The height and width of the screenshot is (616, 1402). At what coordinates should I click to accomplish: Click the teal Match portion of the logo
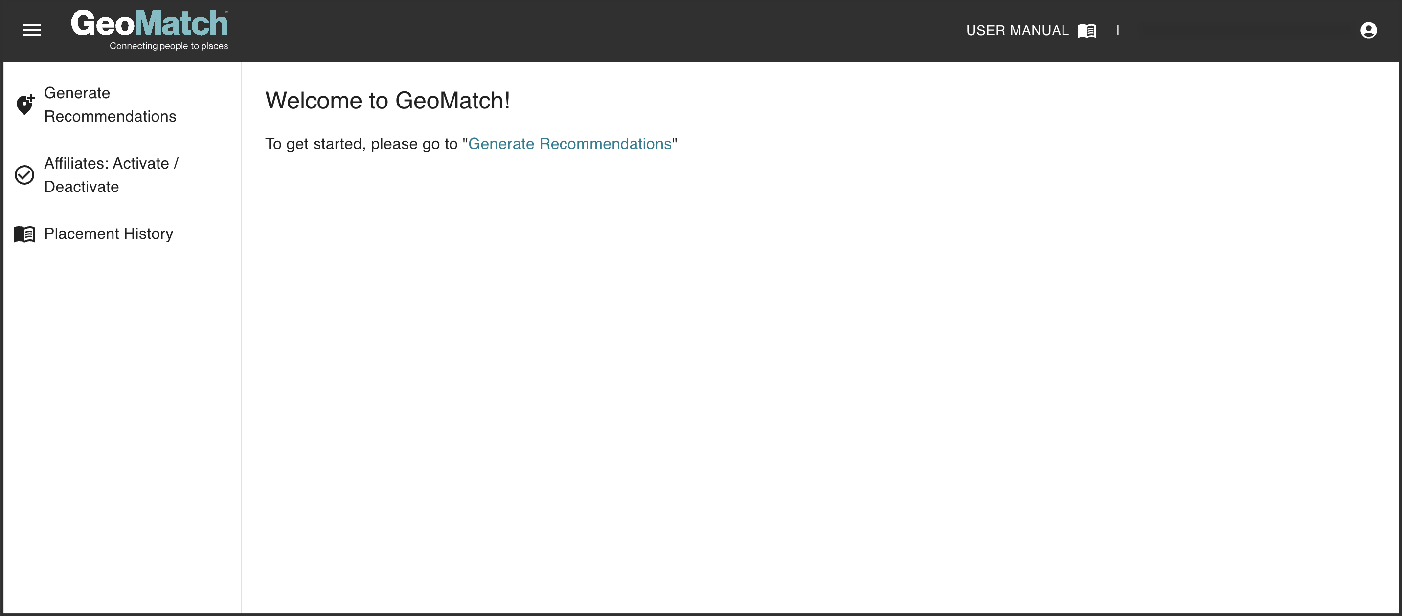(x=181, y=24)
